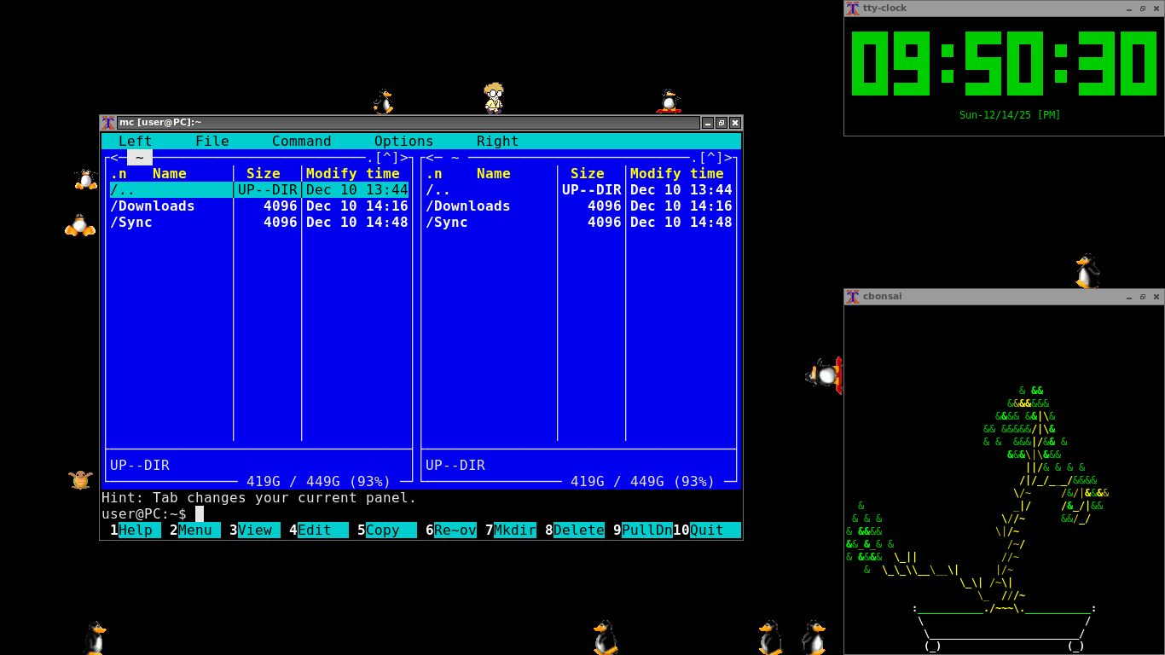1165x655 pixels.
Task: Click the tty-clock window's title icon
Action: pos(853,9)
